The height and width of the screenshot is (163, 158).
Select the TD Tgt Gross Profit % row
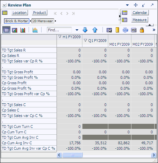pos(29,77)
